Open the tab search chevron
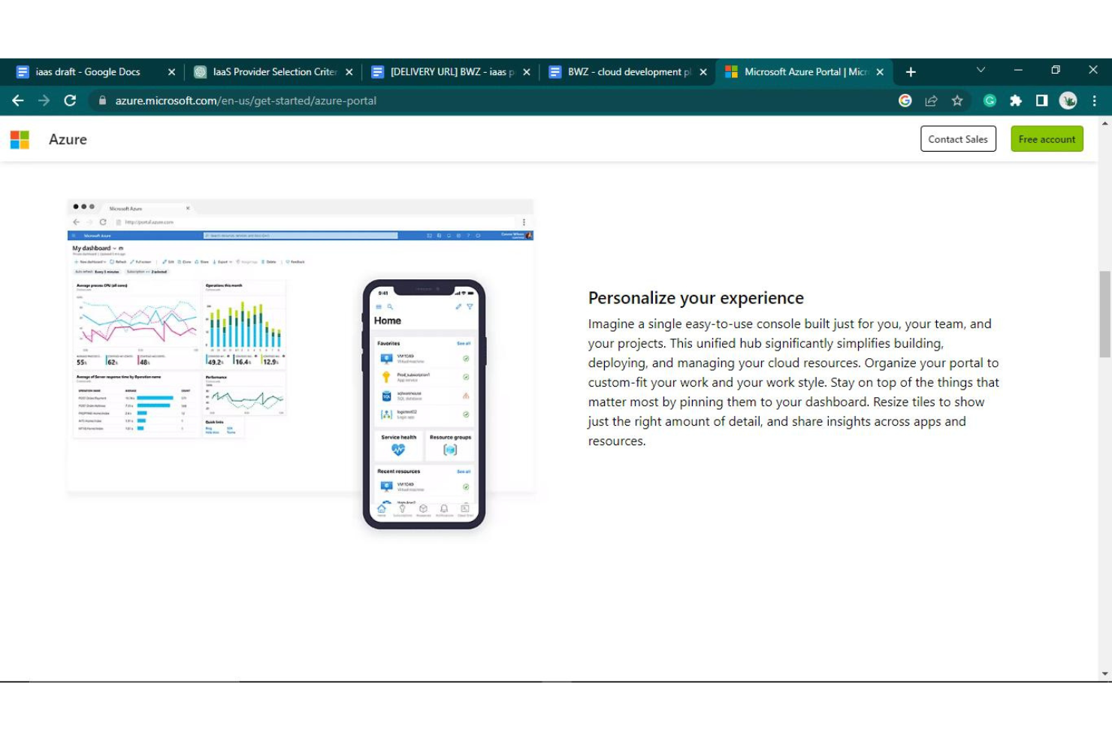1112x741 pixels. pyautogui.click(x=981, y=70)
